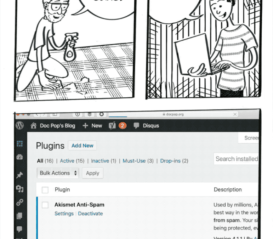Click the grid icon atop sidebar
The image size is (273, 239).
point(20,144)
